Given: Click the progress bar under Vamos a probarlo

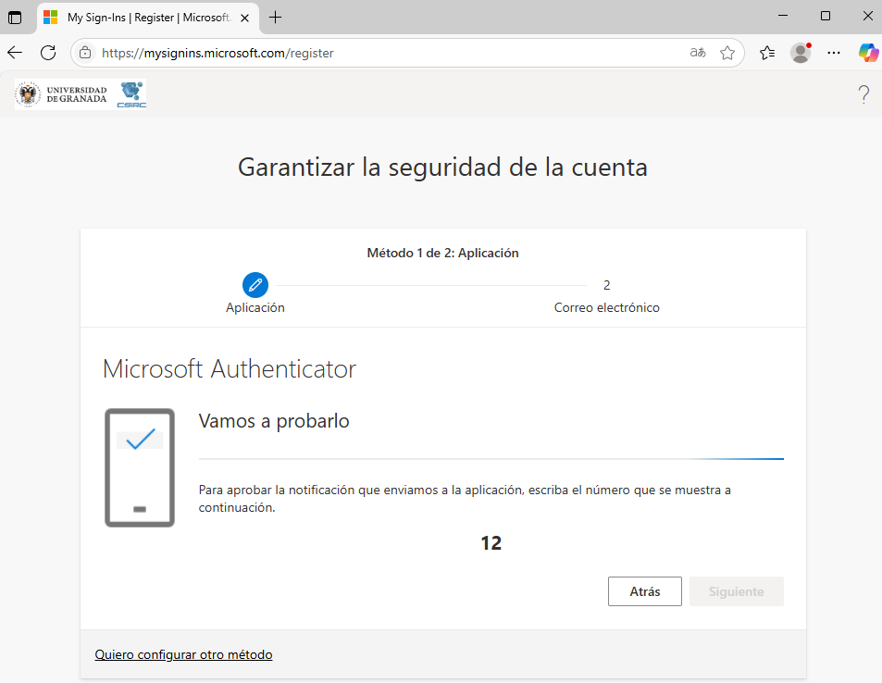Looking at the screenshot, I should coord(491,459).
